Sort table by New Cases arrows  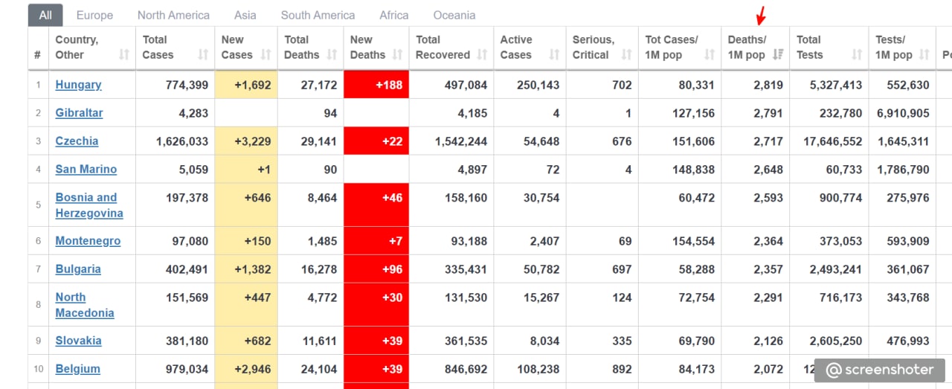click(266, 55)
